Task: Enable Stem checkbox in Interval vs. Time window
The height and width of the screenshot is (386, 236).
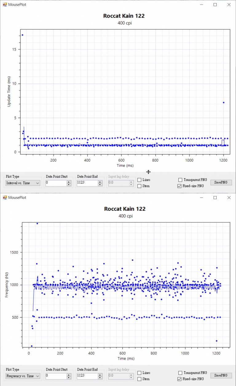Action: click(x=140, y=186)
